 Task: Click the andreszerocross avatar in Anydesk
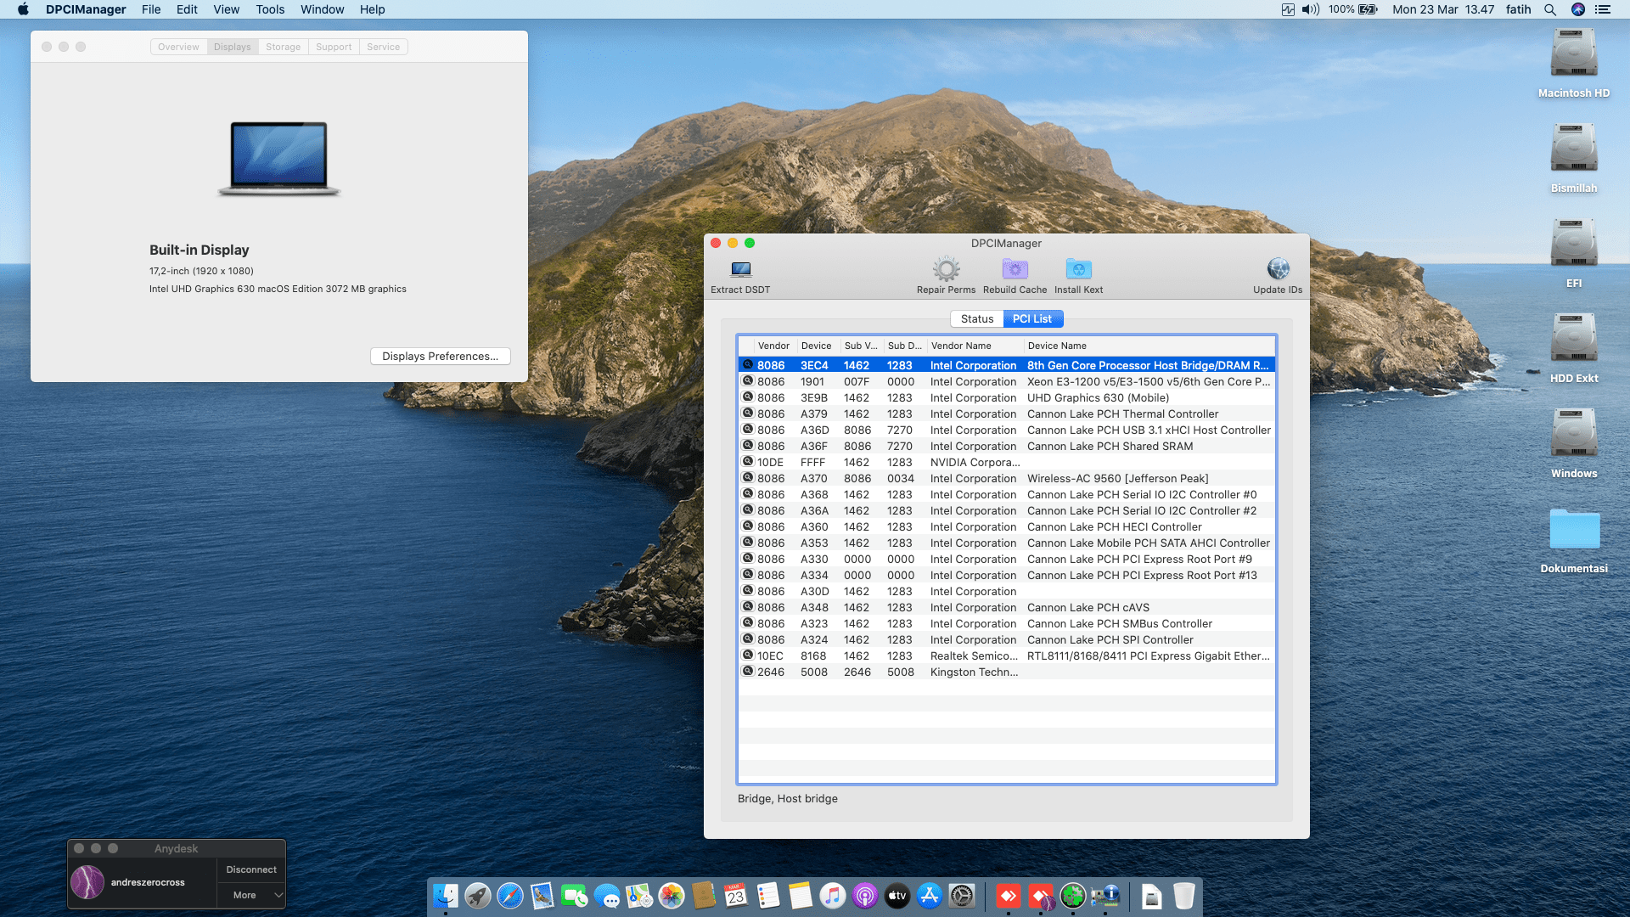pos(87,882)
